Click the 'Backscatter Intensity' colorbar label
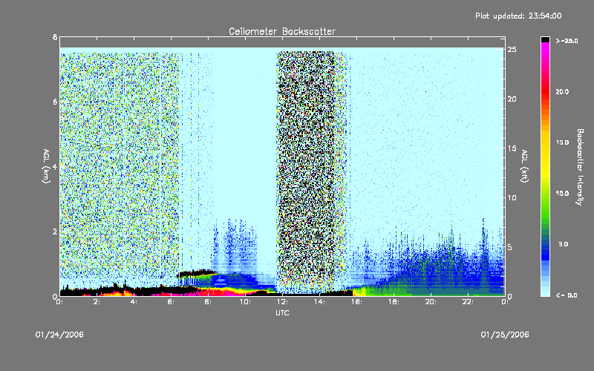594x371 pixels. 580,167
